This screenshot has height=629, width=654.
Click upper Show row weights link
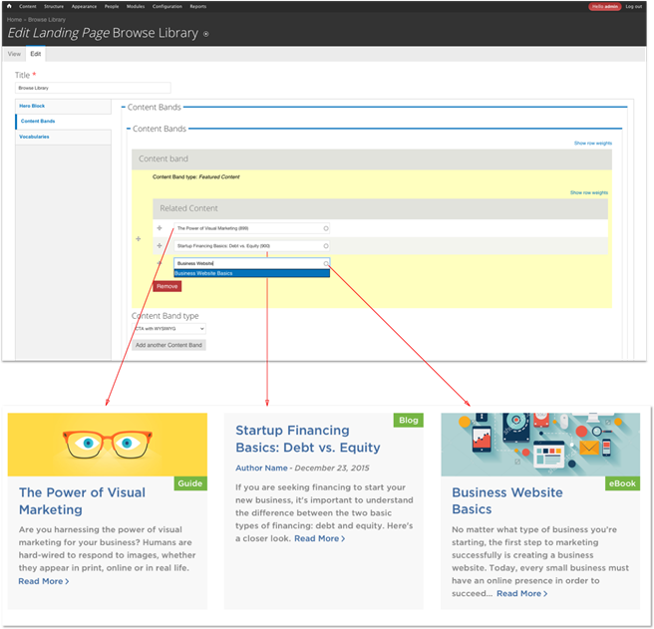pyautogui.click(x=592, y=144)
